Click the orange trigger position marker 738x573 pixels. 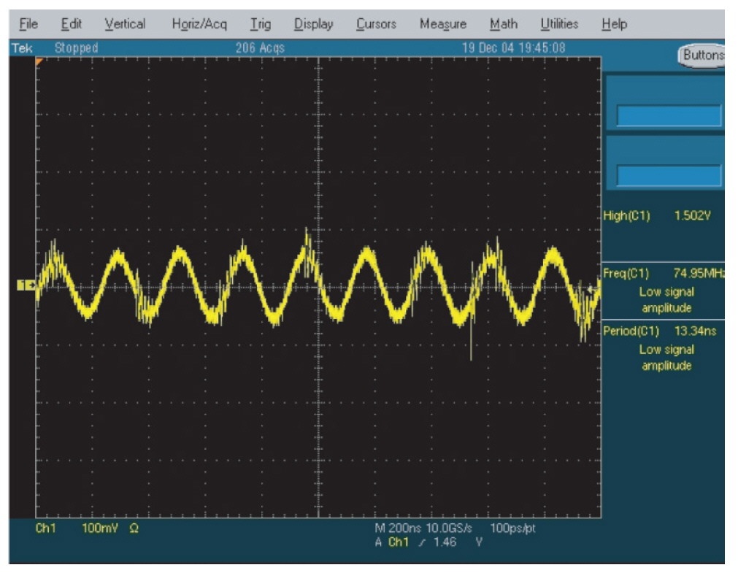(x=39, y=62)
